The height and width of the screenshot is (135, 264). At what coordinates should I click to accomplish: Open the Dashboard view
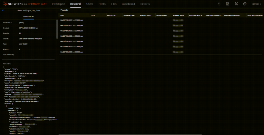point(128,4)
